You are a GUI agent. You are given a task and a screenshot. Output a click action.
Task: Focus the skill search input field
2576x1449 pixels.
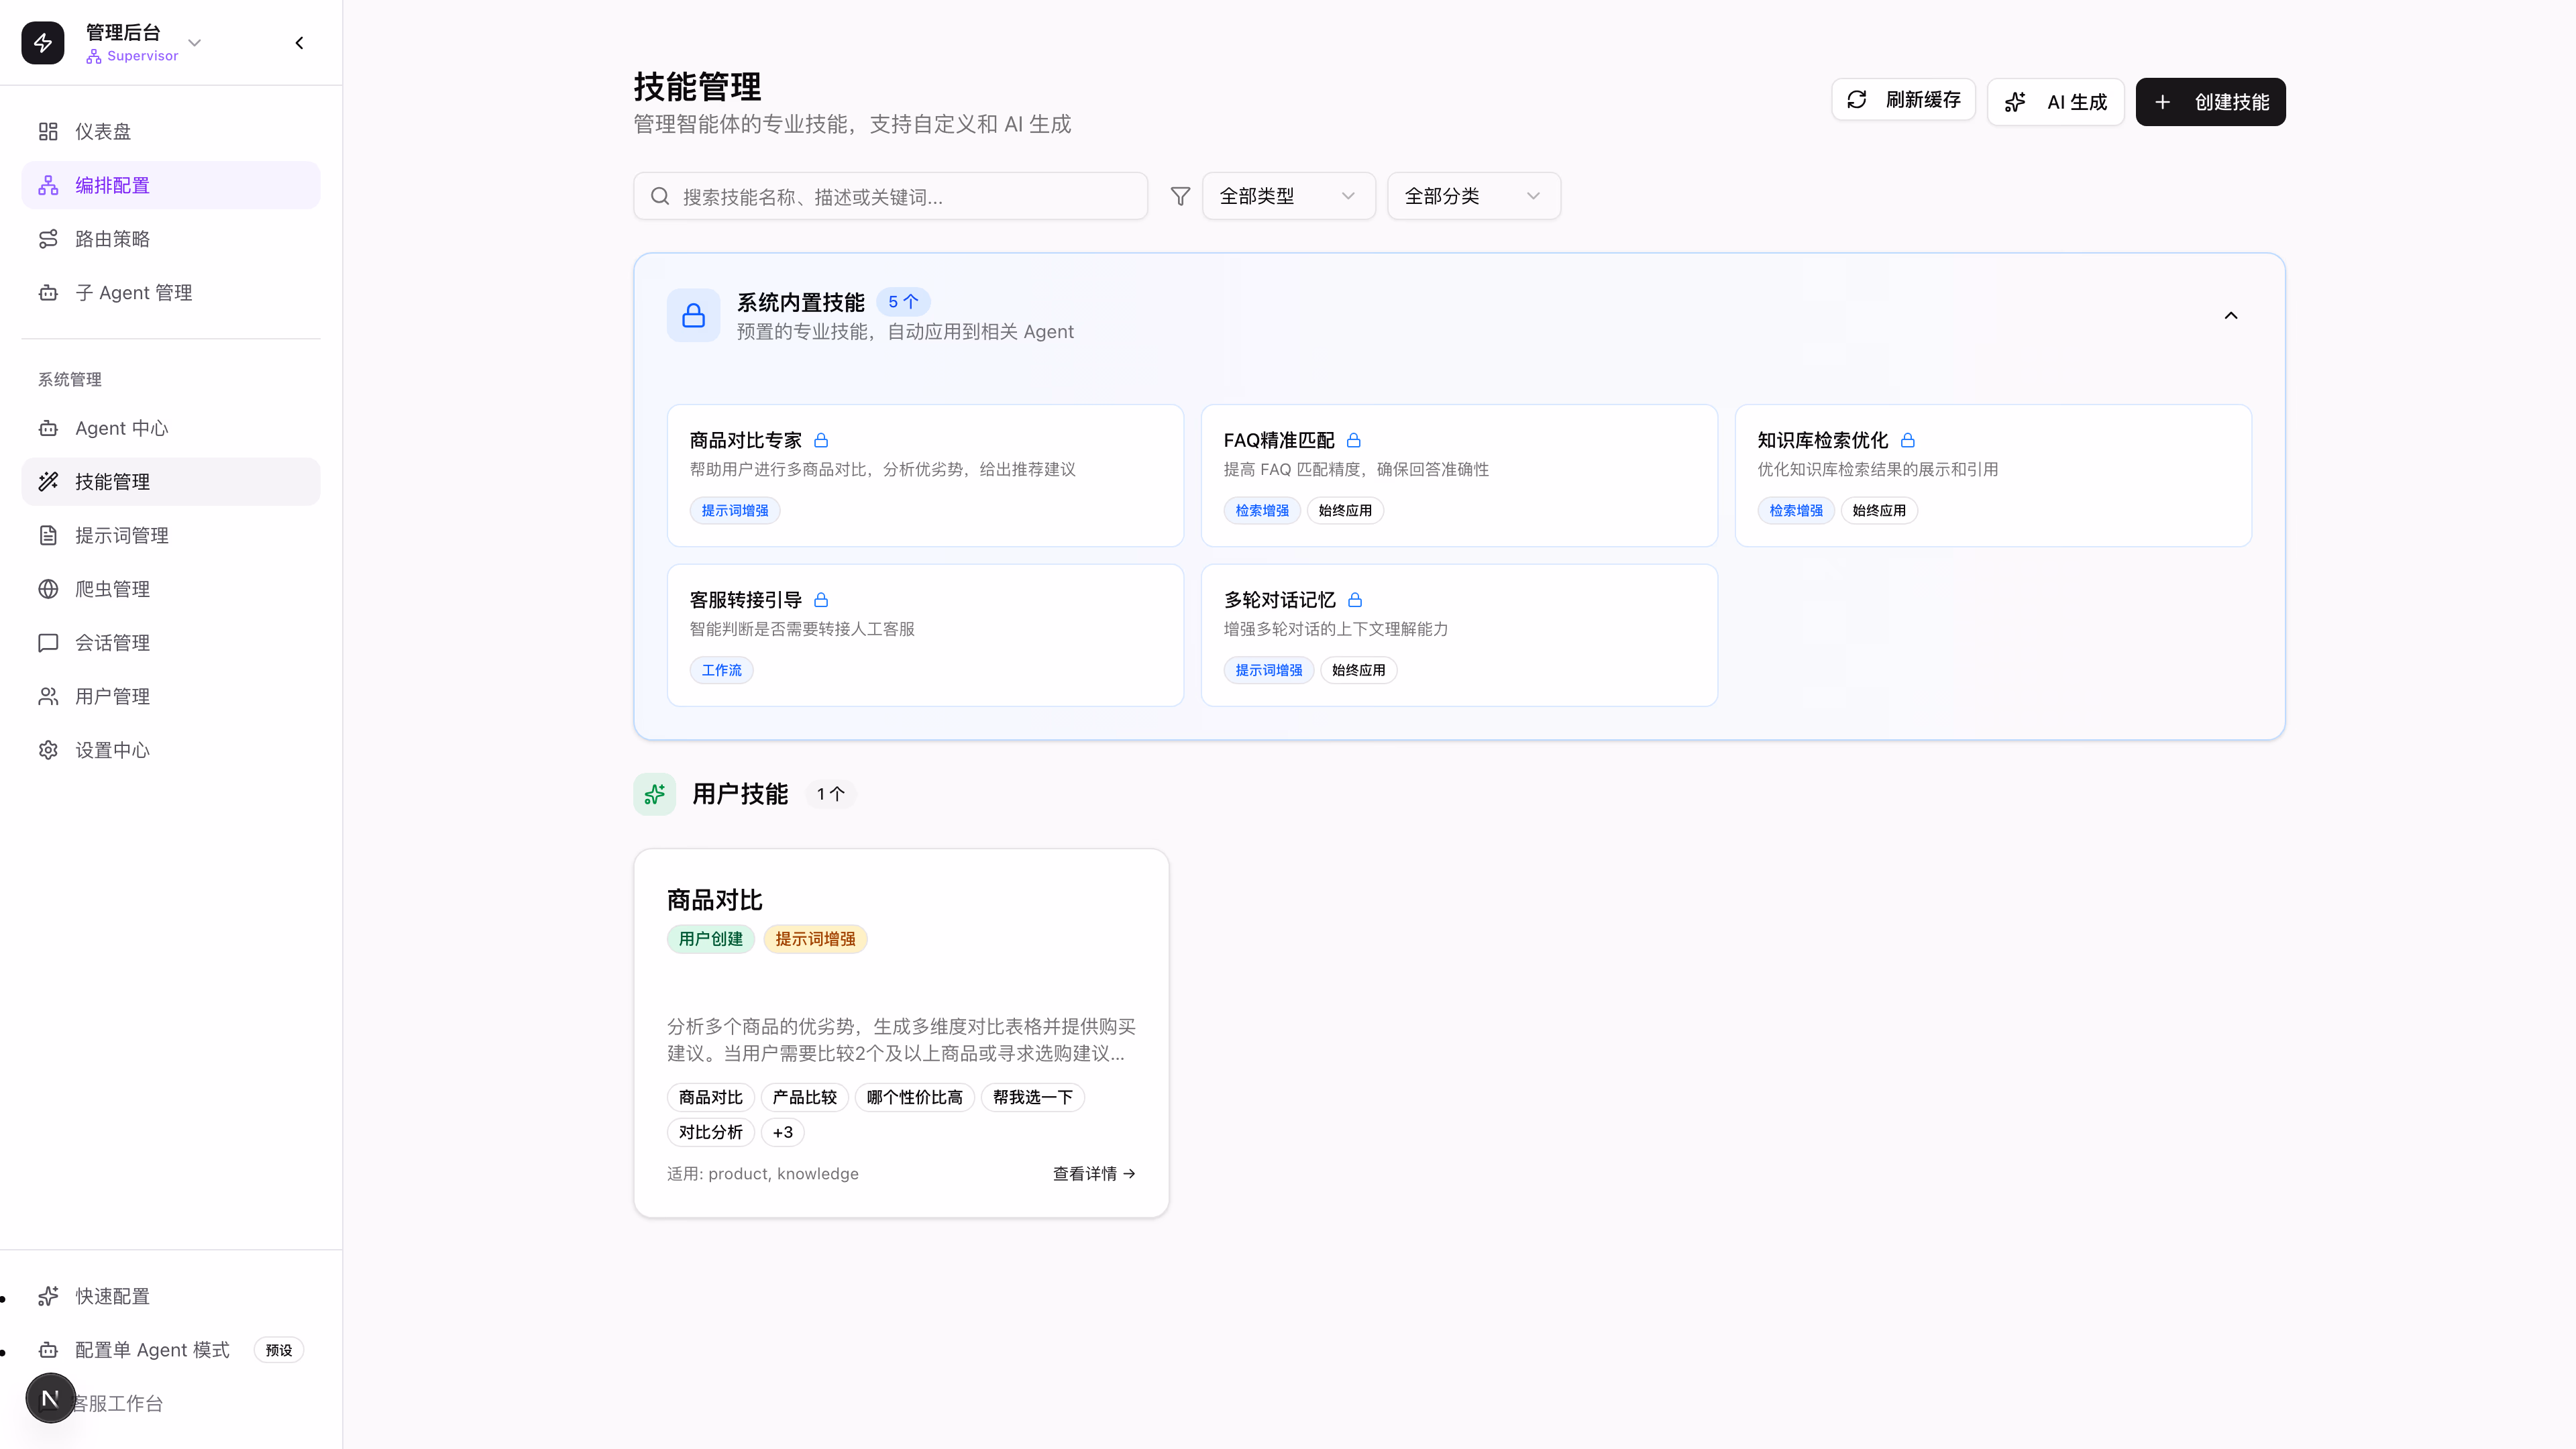coord(890,196)
